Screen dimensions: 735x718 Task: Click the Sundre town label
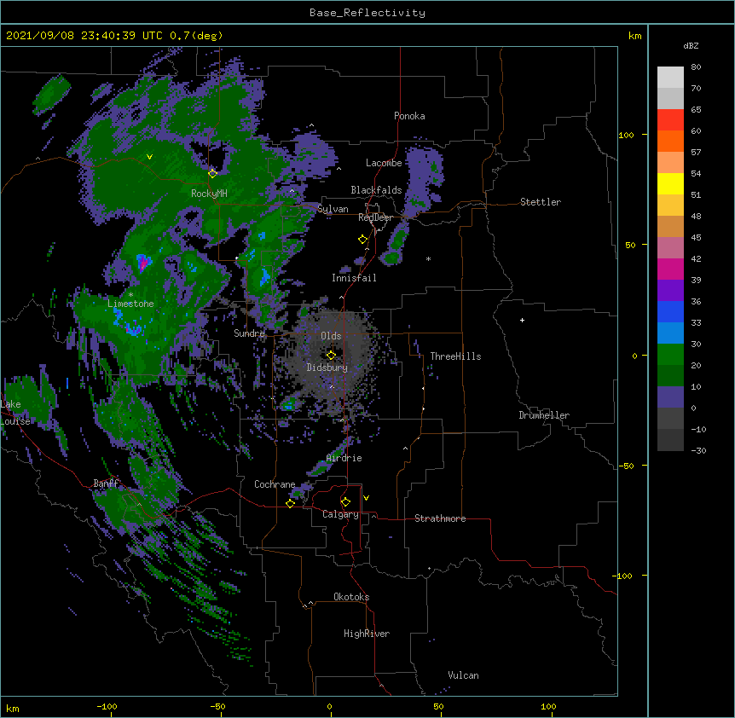[x=249, y=333]
